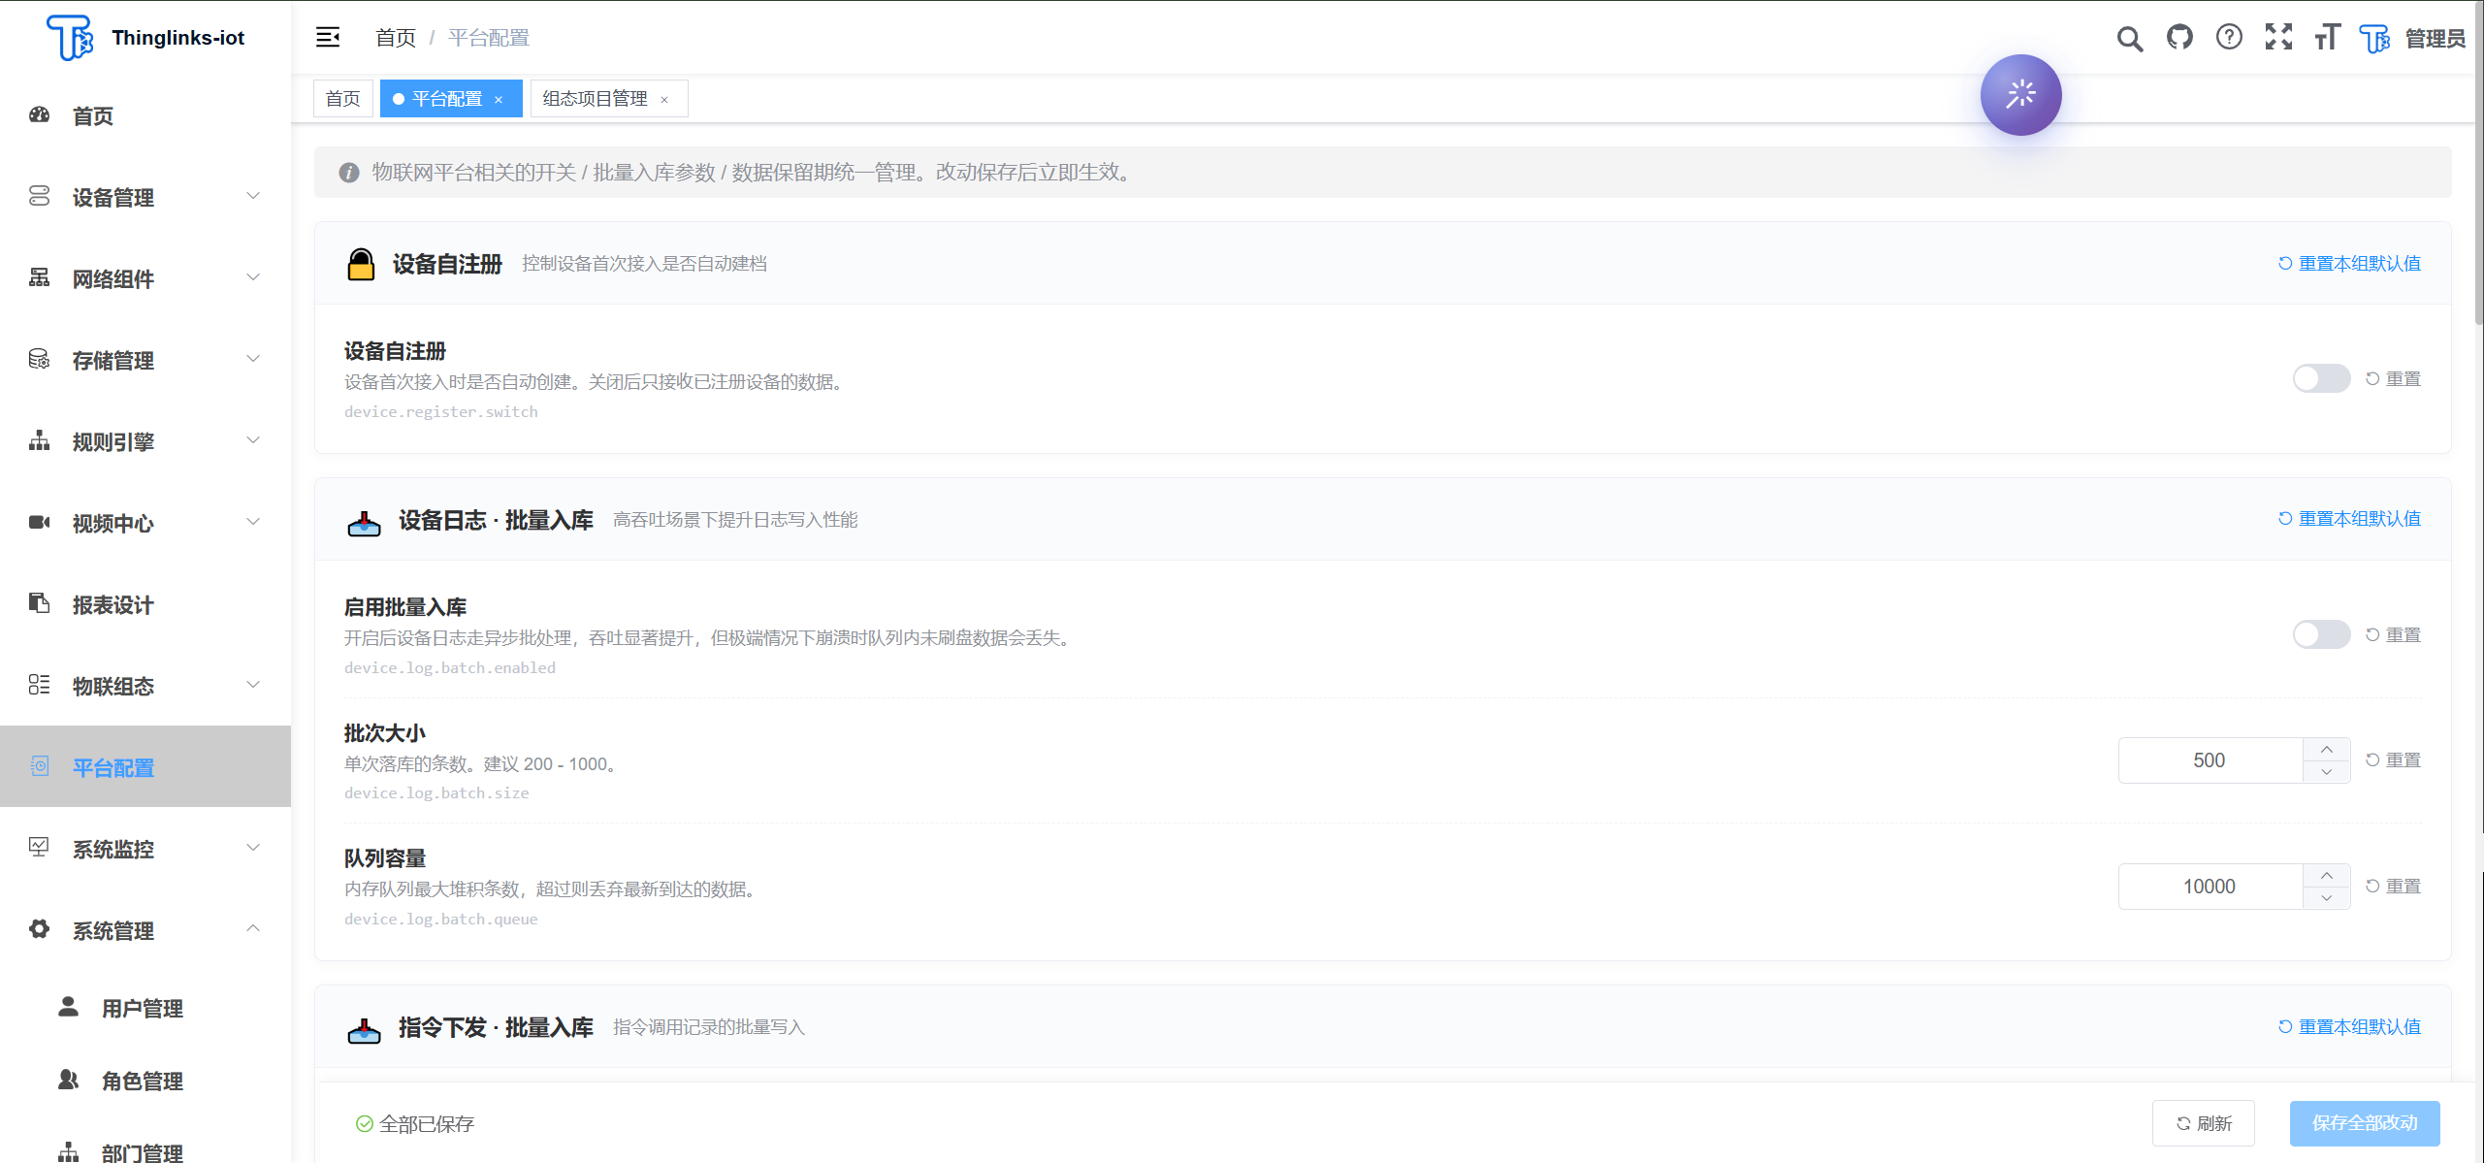Reset the 启用批量入库 setting
The width and height of the screenshot is (2484, 1163).
[2393, 635]
